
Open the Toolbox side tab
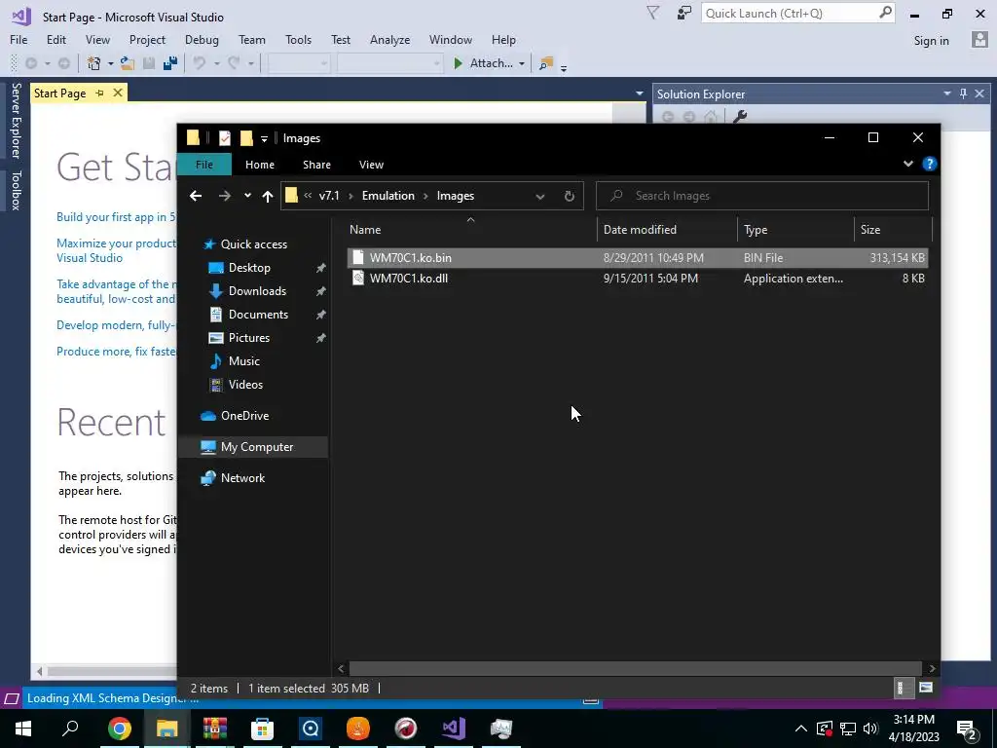(16, 190)
